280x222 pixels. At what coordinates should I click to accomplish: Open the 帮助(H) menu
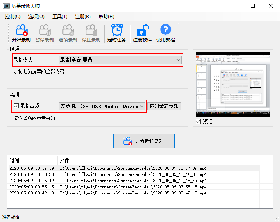click(106, 17)
